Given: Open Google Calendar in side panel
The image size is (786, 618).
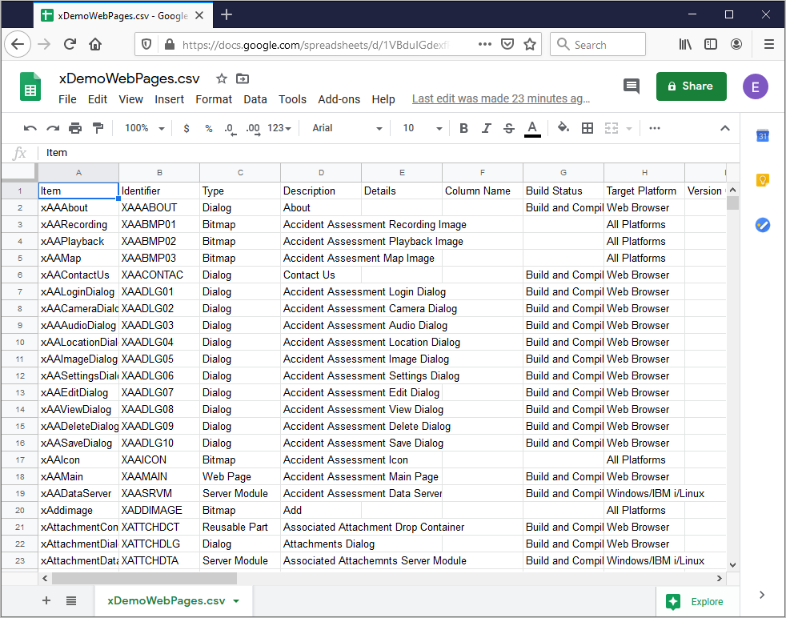Looking at the screenshot, I should coord(763,136).
